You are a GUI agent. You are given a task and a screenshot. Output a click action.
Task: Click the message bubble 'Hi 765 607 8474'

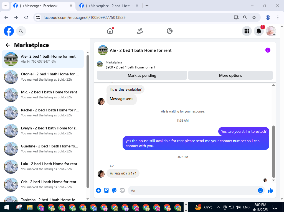click(x=123, y=173)
